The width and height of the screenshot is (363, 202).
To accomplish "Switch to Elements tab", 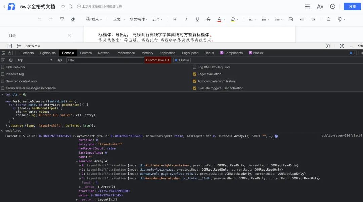I will pos(27,53).
